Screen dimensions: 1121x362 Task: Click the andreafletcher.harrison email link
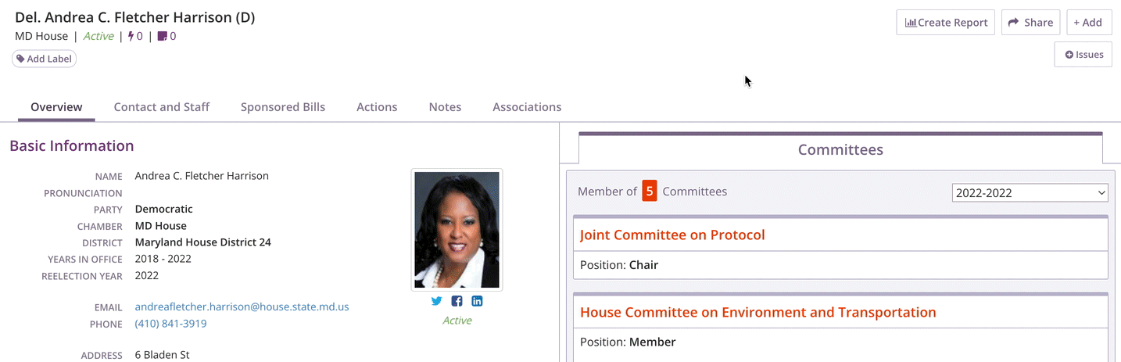pos(242,306)
